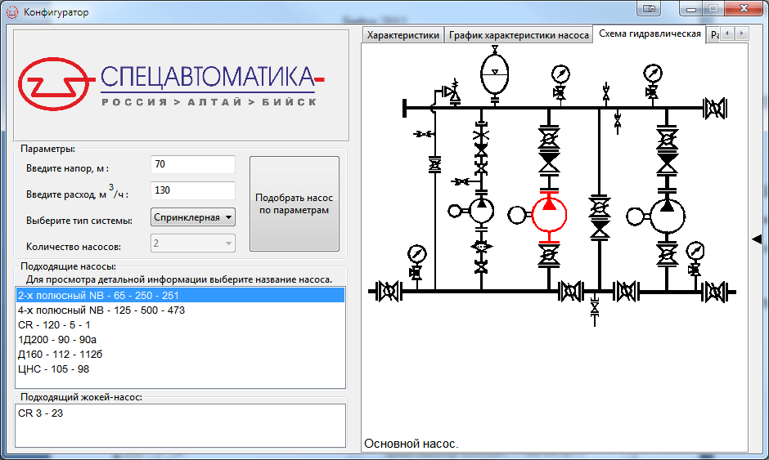Click the bottom-left pressure gauge symbol

pos(417,254)
